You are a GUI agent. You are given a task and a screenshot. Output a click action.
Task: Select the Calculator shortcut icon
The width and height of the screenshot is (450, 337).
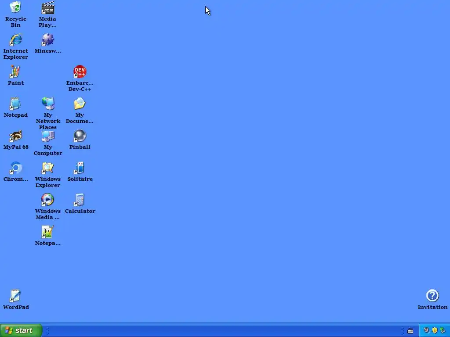point(80,200)
